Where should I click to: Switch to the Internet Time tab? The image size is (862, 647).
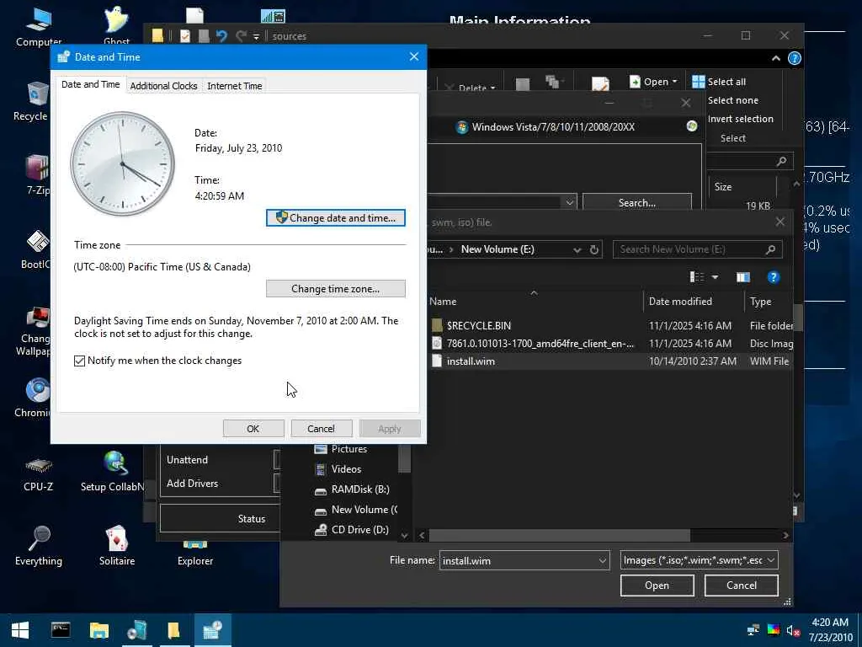[234, 86]
